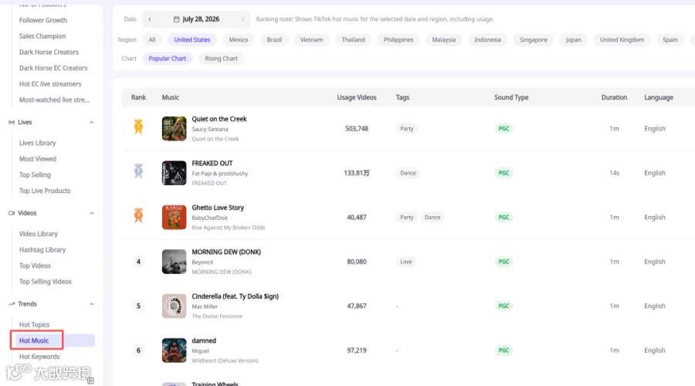
Task: Switch to the Rising Chart
Action: coord(221,59)
